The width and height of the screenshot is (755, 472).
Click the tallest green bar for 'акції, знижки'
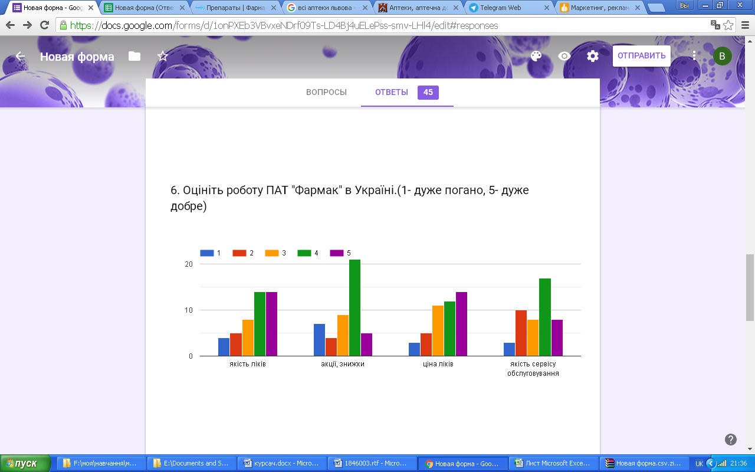point(354,307)
